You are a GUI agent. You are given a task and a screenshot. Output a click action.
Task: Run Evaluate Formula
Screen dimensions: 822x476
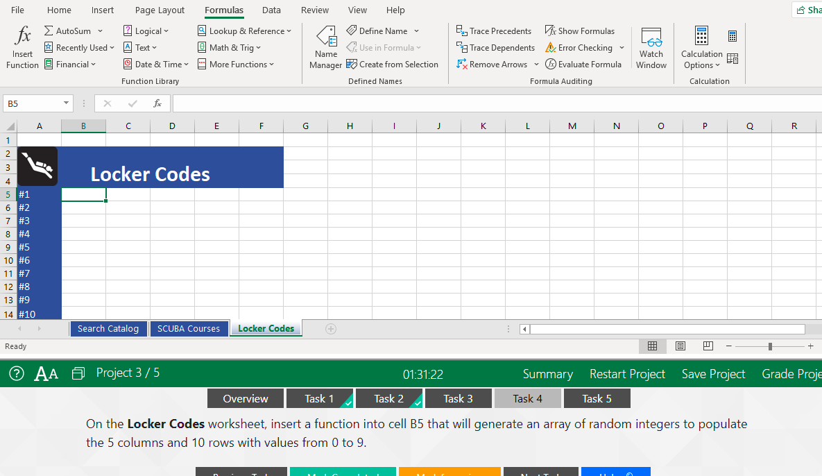coord(584,64)
